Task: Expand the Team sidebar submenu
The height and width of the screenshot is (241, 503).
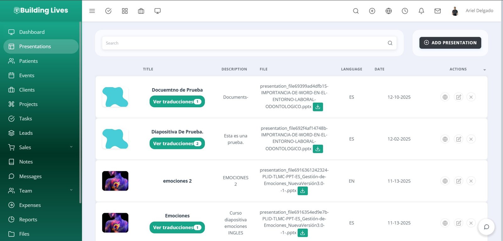Action: pos(71,190)
